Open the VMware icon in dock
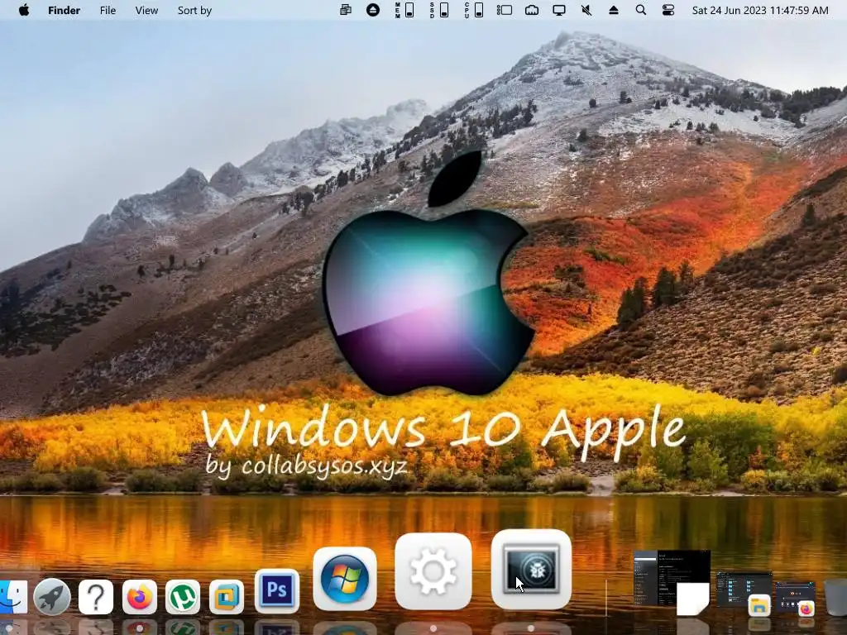847x635 pixels. (227, 597)
